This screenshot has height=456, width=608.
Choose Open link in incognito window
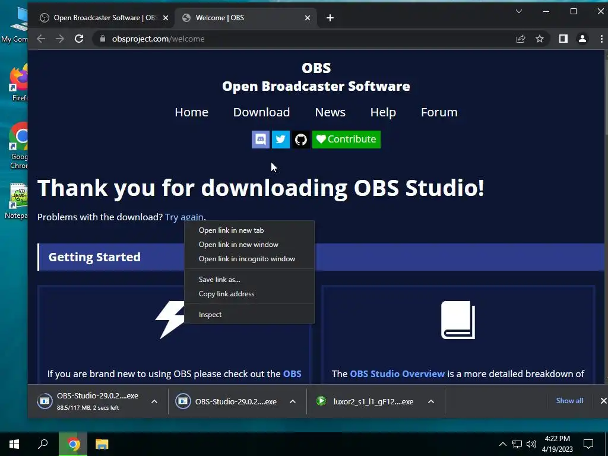click(x=249, y=259)
